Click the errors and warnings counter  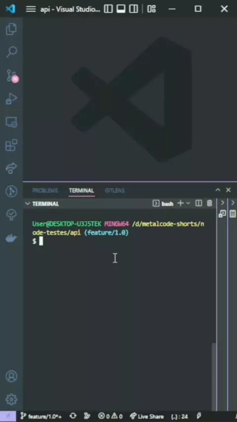(x=110, y=417)
